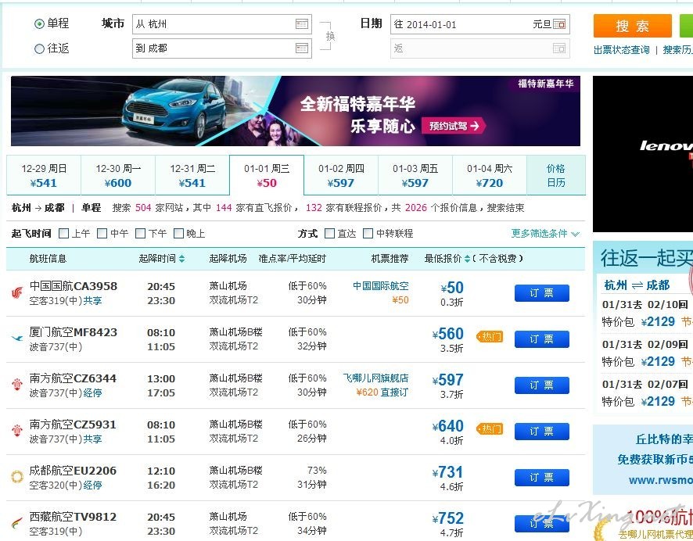Image resolution: width=693 pixels, height=541 pixels.
Task: Select the 12-29 周日 ¥541 date tab
Action: coord(44,175)
